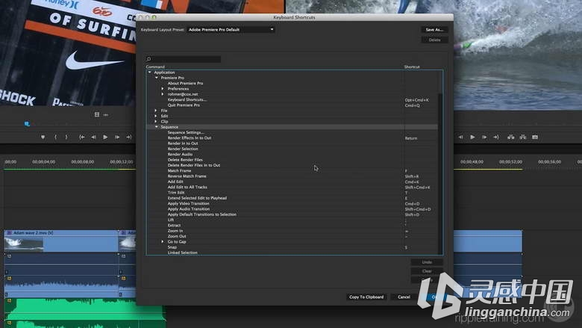The width and height of the screenshot is (582, 328).
Task: Select the Trim Edit row
Action: [x=292, y=193]
